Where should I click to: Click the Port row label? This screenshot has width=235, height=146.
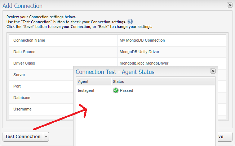click(x=17, y=86)
